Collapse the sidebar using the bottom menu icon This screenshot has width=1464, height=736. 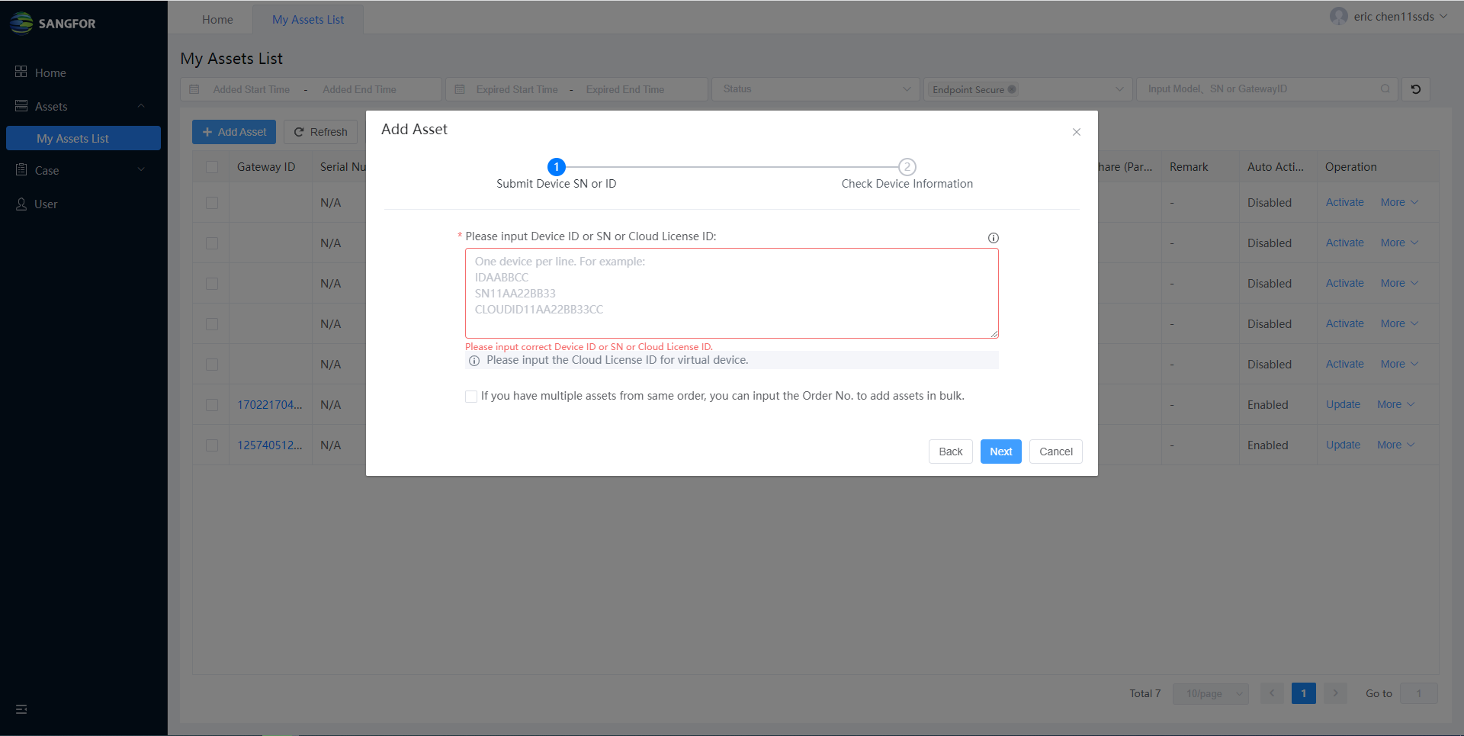tap(21, 709)
